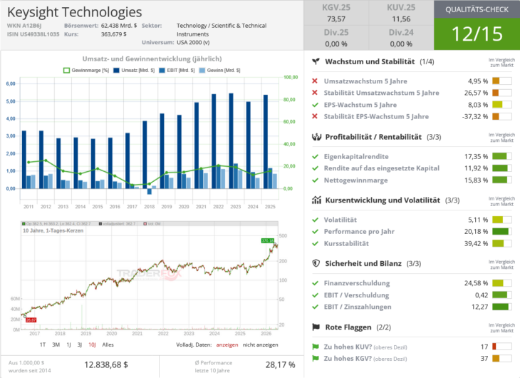This screenshot has height=378, width=520.
Task: Click the green check beside Performance pro Jahr
Action: click(x=316, y=232)
